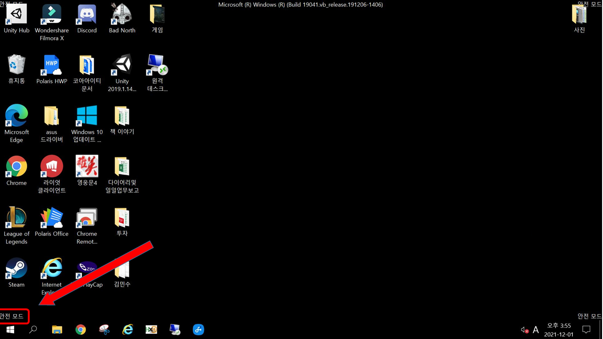The width and height of the screenshot is (603, 339).
Task: Select the 책 이야기 folder icon
Action: [x=122, y=121]
